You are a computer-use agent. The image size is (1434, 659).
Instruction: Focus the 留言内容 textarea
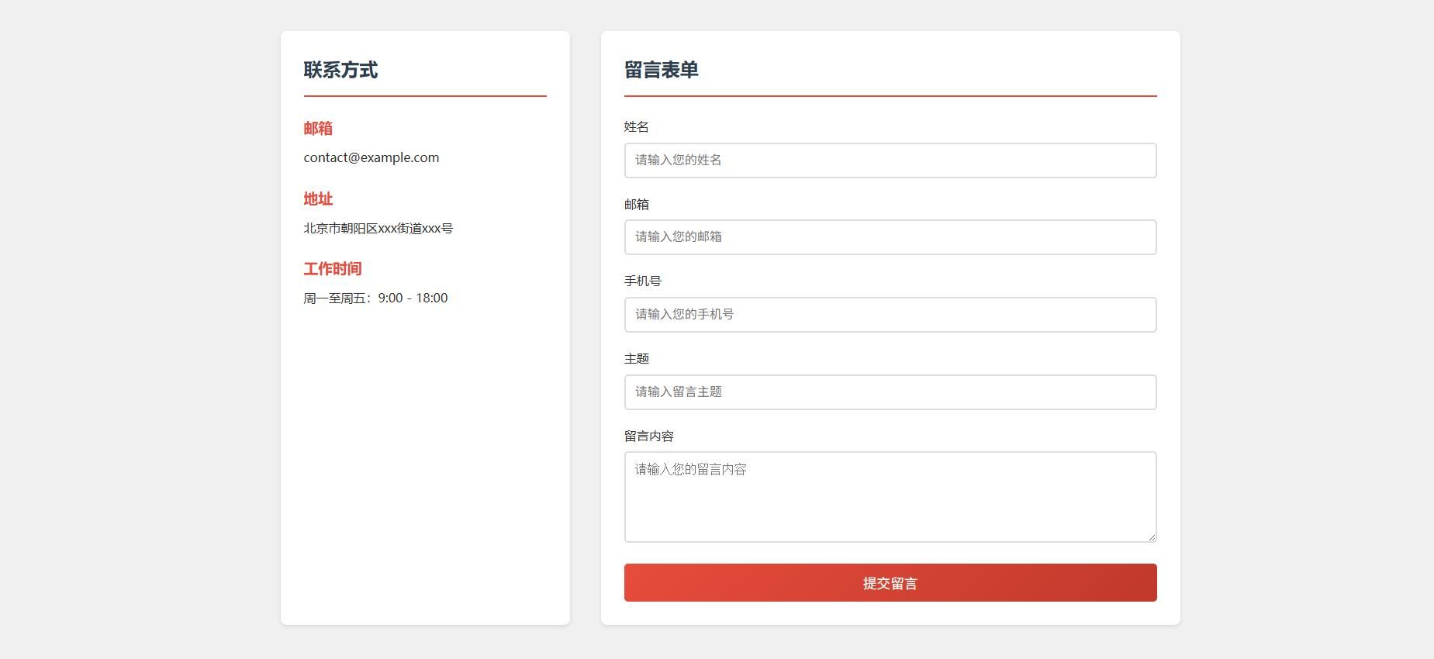[x=890, y=497]
